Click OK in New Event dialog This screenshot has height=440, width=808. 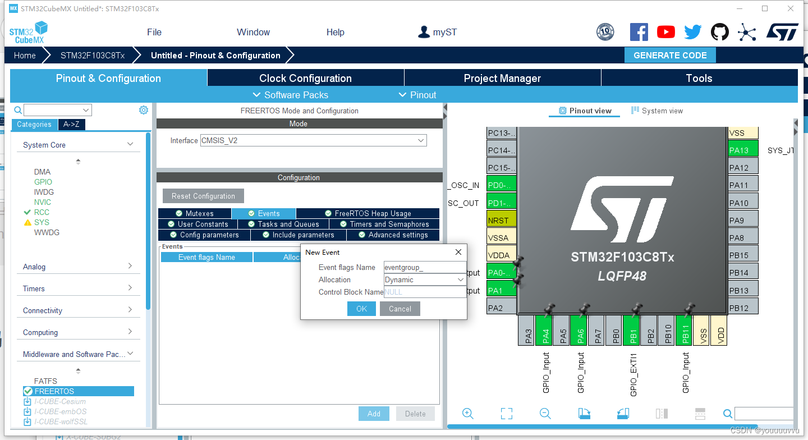point(361,309)
